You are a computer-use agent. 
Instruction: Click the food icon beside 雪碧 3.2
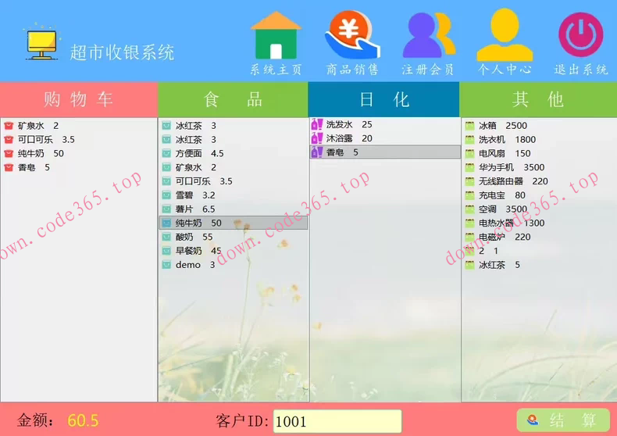point(166,195)
